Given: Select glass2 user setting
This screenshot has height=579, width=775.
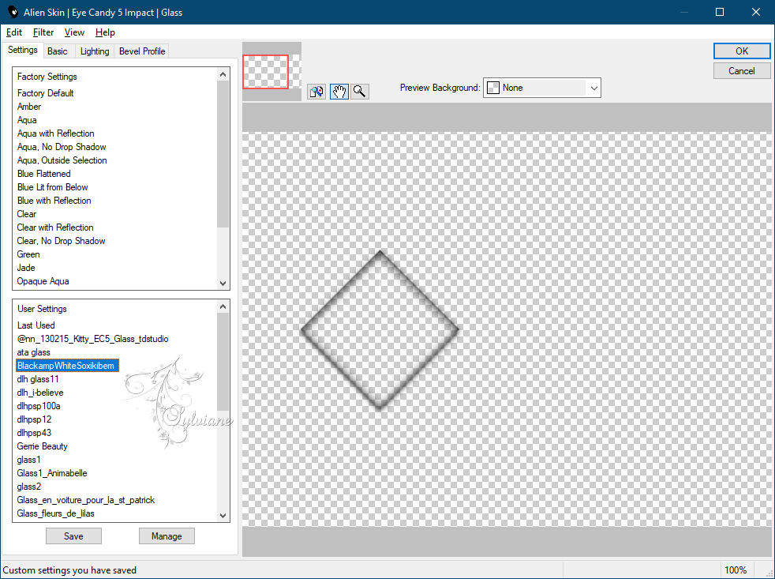Looking at the screenshot, I should click(x=28, y=485).
